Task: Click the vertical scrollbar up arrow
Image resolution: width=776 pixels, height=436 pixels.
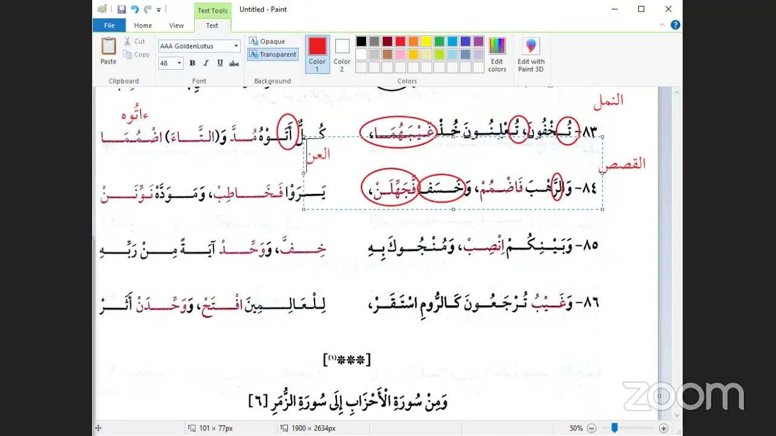Action: click(677, 92)
